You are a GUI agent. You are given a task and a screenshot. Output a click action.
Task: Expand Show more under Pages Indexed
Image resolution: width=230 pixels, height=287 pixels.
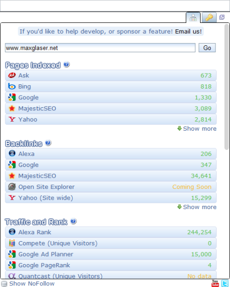197,129
